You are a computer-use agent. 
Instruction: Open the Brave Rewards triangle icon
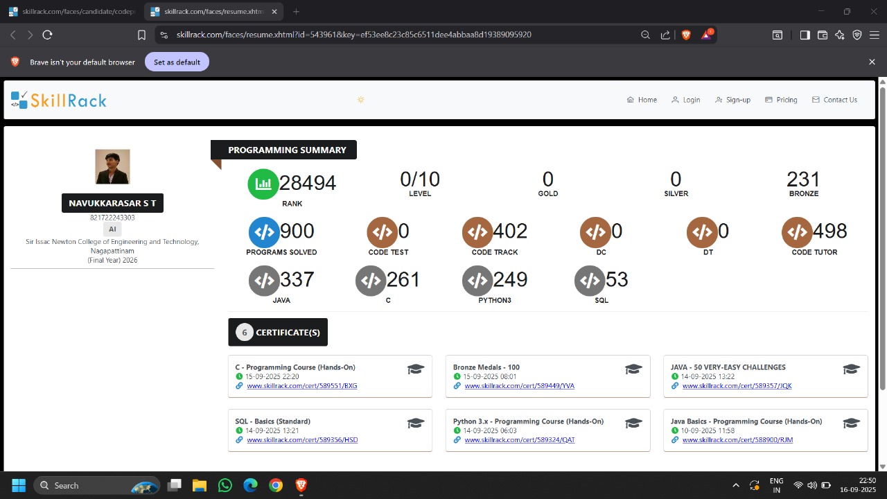[x=707, y=35]
